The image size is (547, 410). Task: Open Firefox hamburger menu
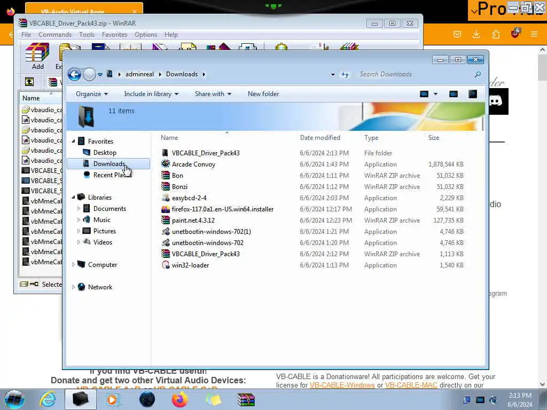coord(534,34)
